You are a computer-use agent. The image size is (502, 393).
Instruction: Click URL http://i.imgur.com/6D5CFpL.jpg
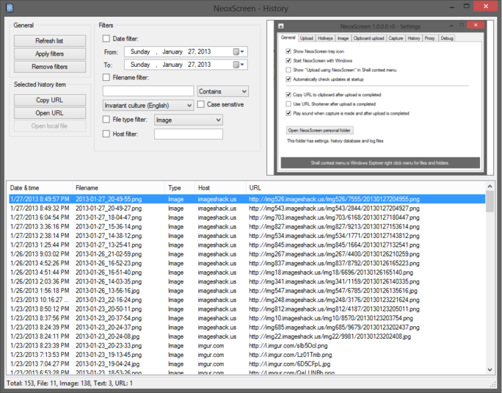tap(289, 364)
